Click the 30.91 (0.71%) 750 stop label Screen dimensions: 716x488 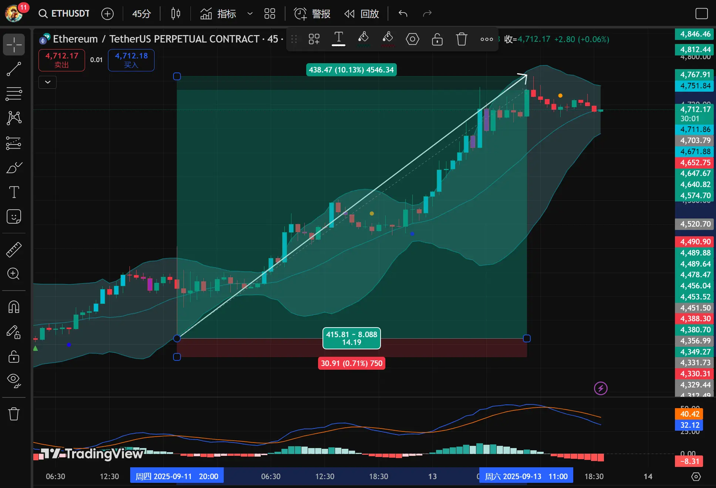point(351,363)
